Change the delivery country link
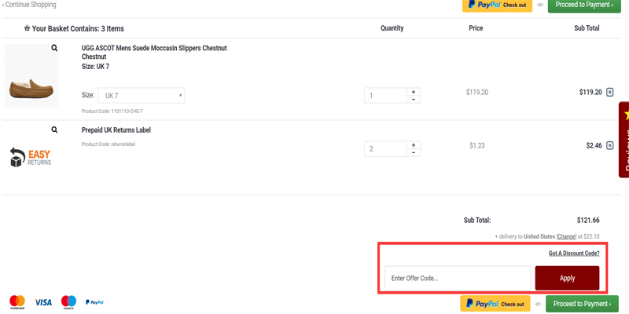Viewport: 629px width, 314px height. (566, 236)
